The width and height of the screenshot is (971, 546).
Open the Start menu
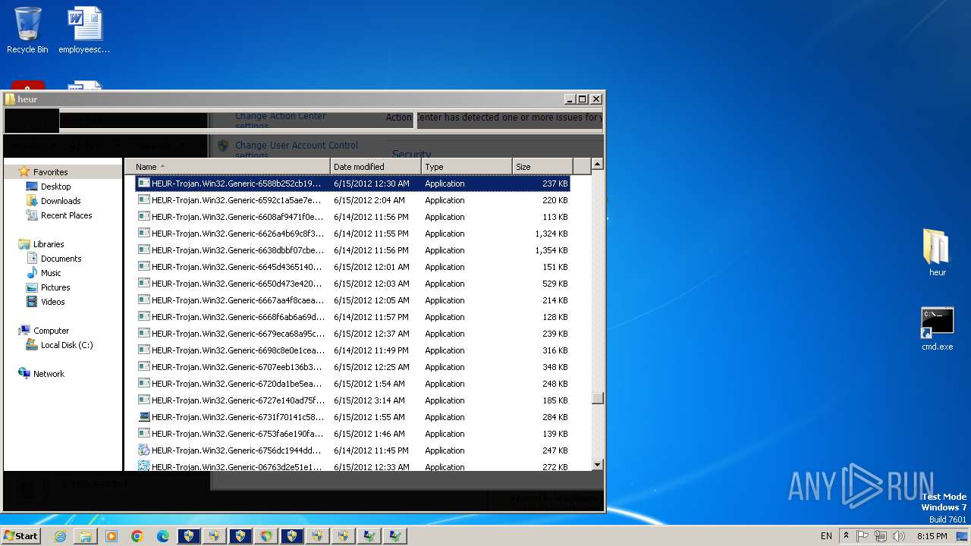21,536
